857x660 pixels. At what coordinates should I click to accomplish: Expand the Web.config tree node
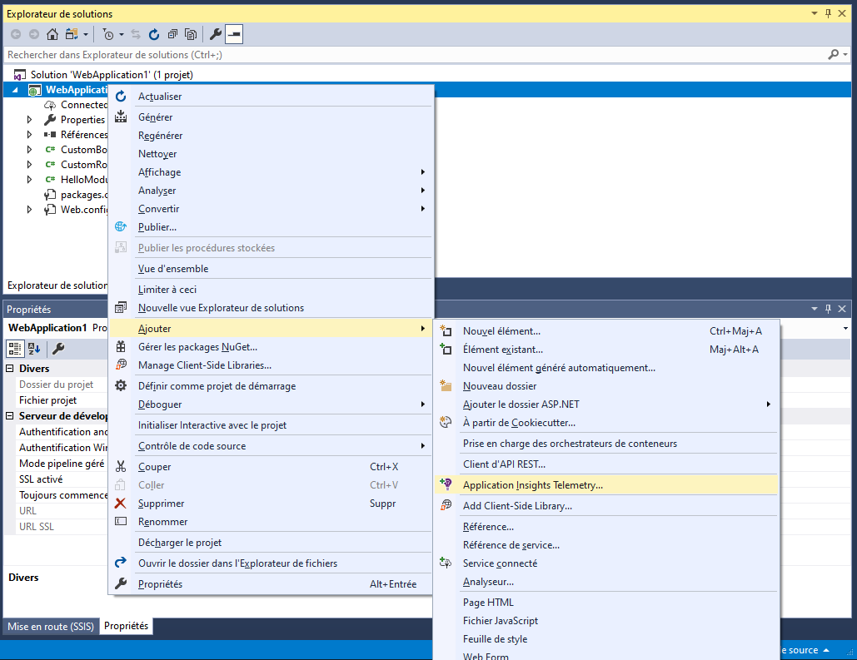click(29, 210)
